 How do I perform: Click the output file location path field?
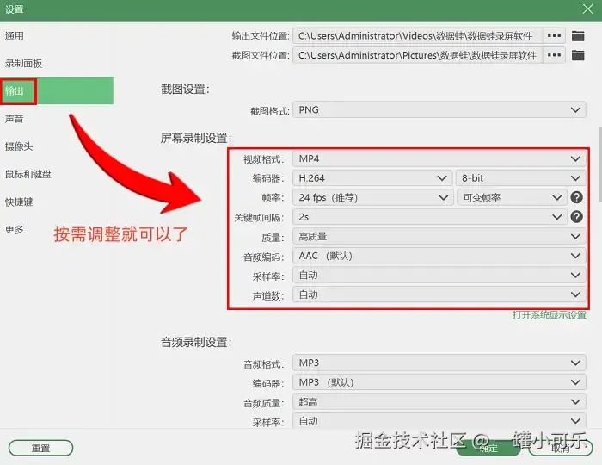coord(418,36)
